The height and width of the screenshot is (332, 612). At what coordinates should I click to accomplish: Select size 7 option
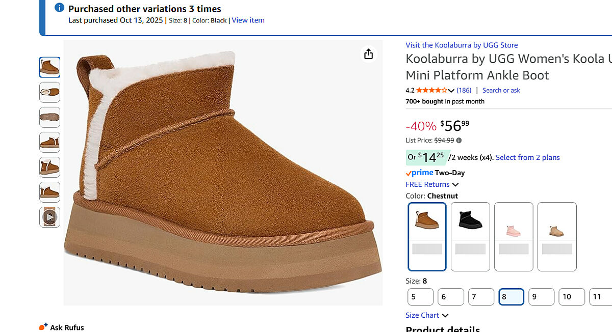coord(481,296)
